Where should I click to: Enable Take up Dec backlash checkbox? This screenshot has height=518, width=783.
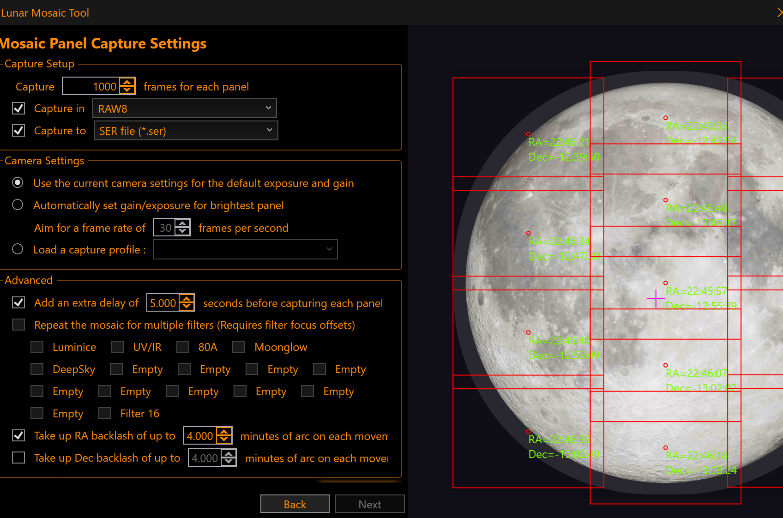pos(18,458)
